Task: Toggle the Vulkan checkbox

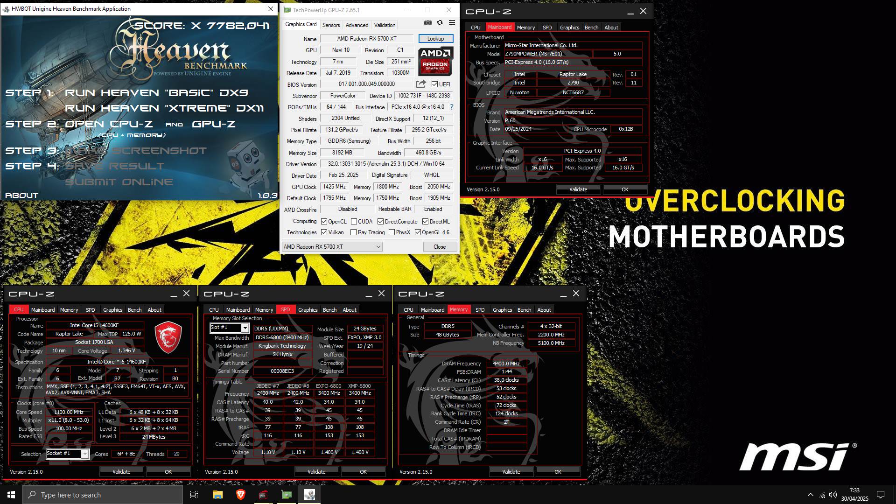Action: (324, 232)
